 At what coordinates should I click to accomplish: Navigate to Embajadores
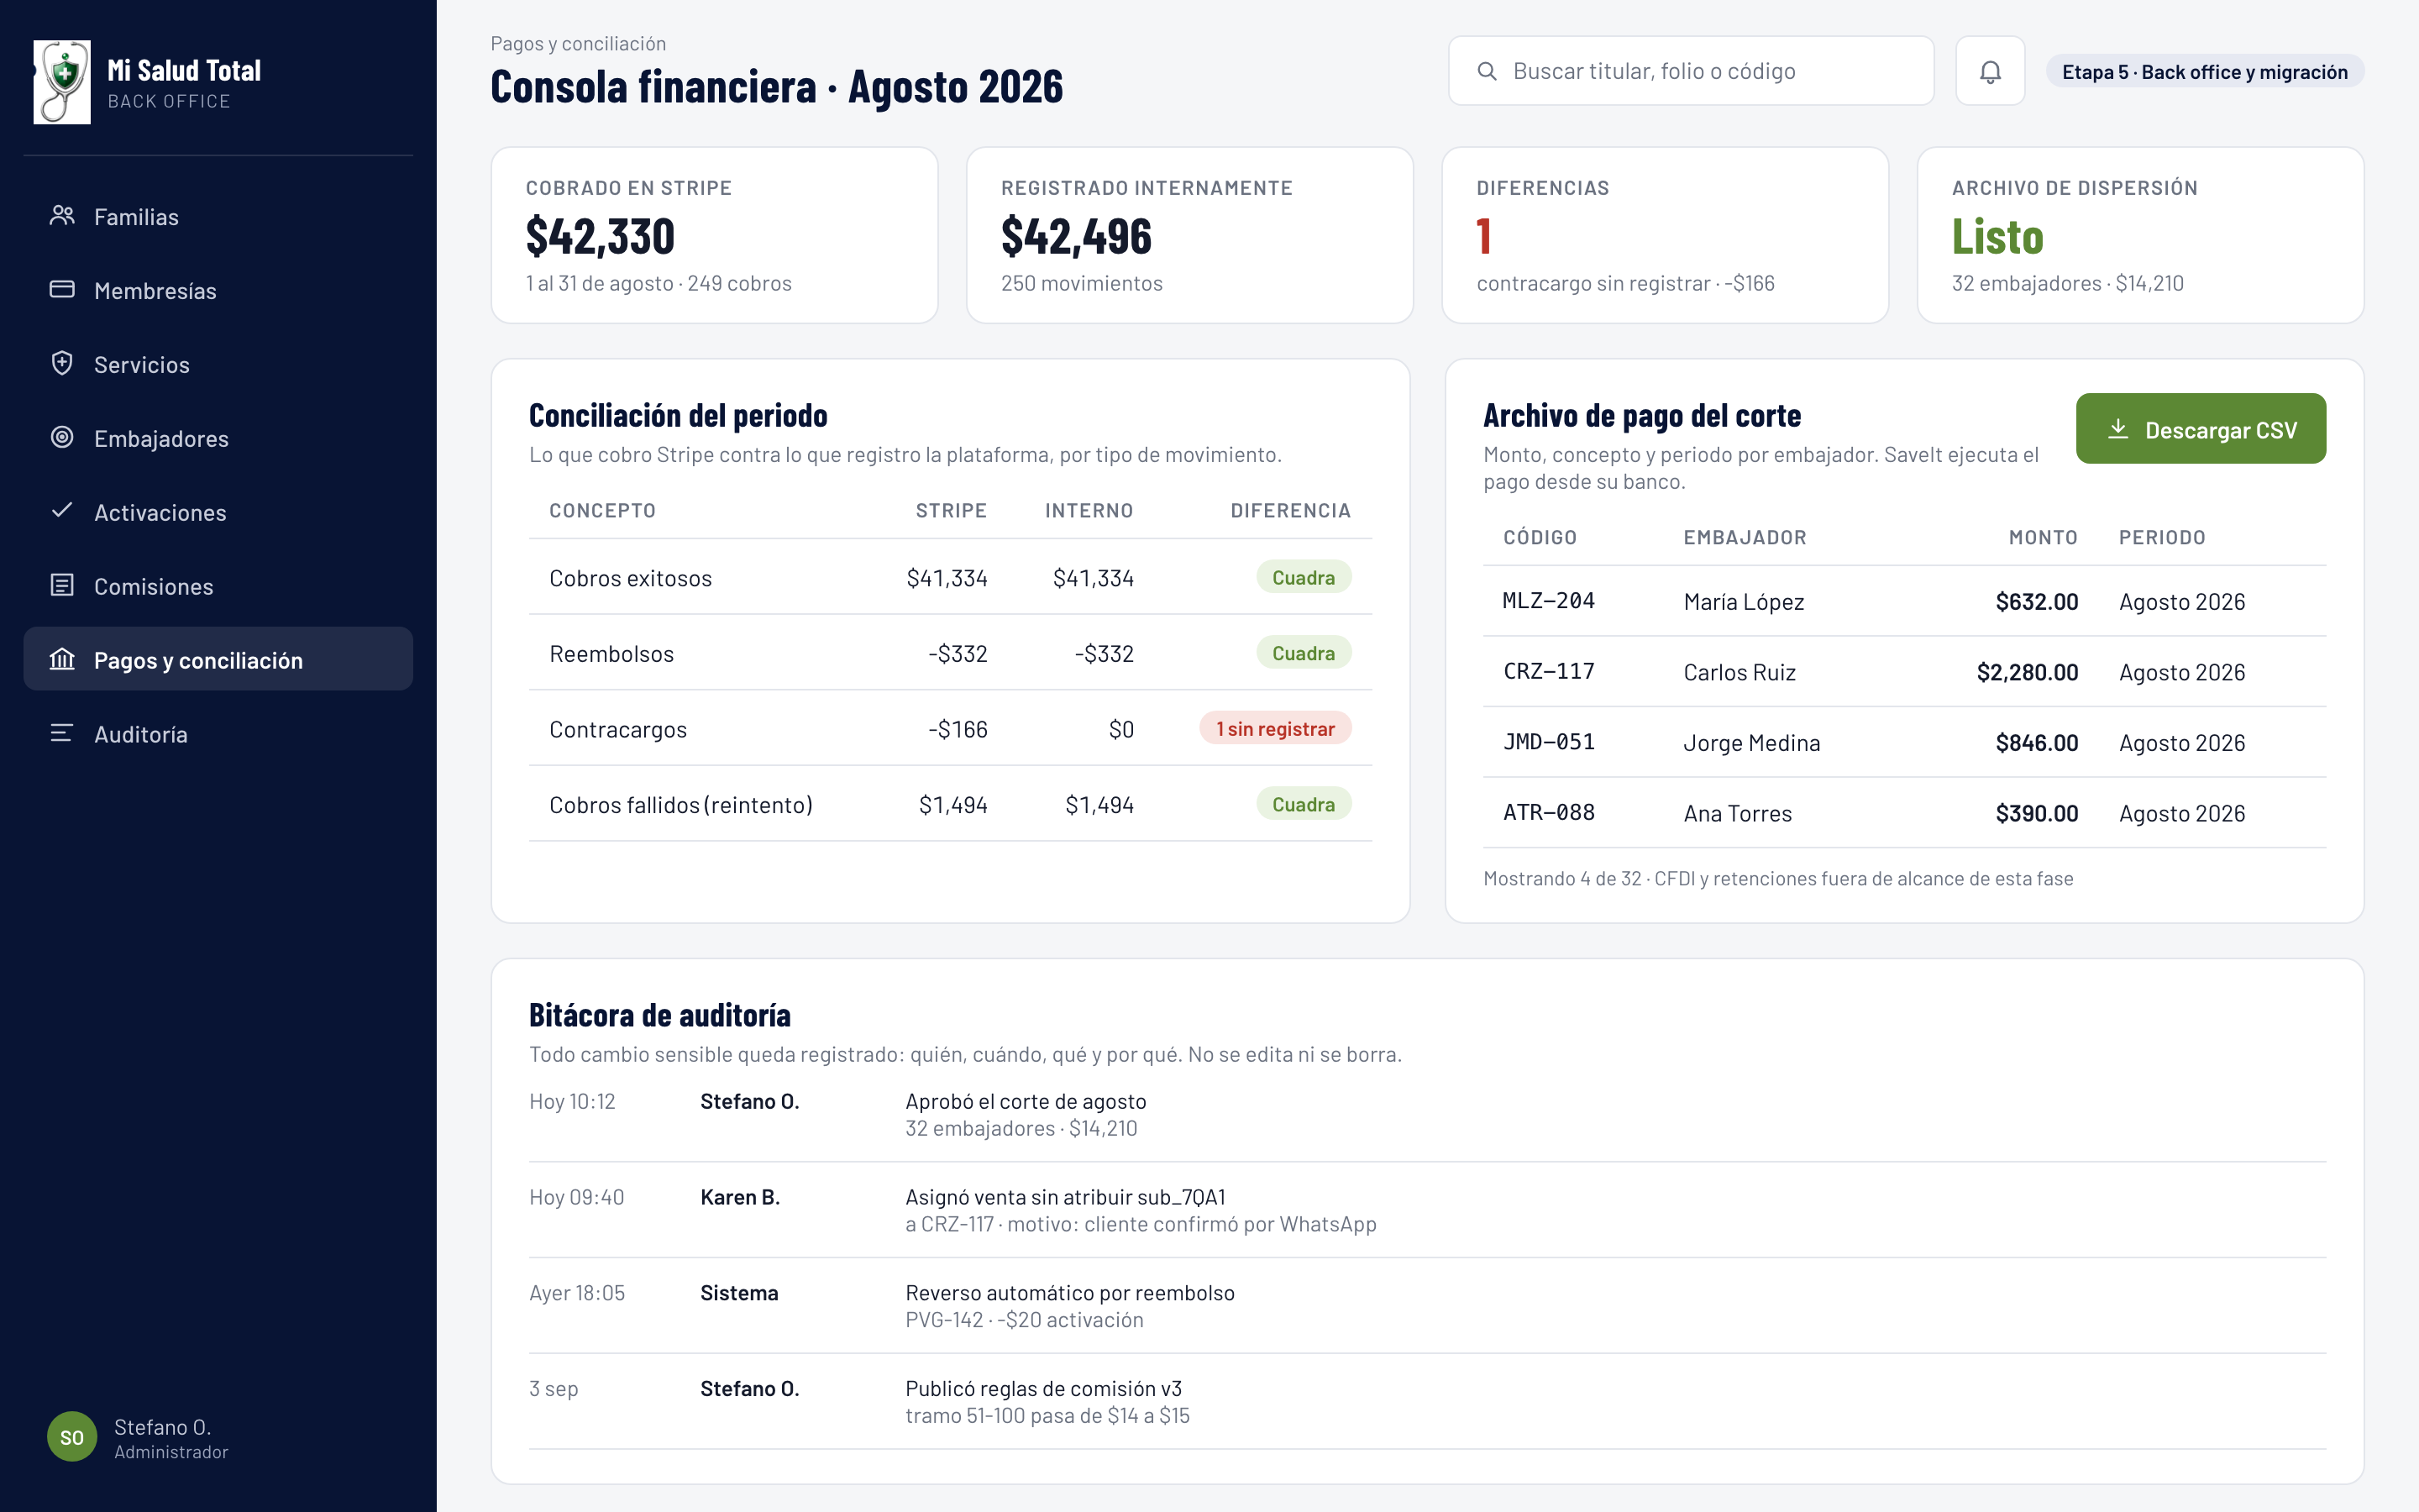coord(218,438)
